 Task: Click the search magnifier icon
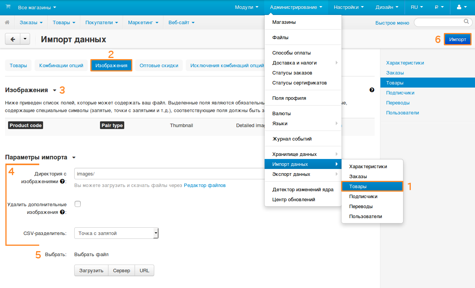click(466, 22)
